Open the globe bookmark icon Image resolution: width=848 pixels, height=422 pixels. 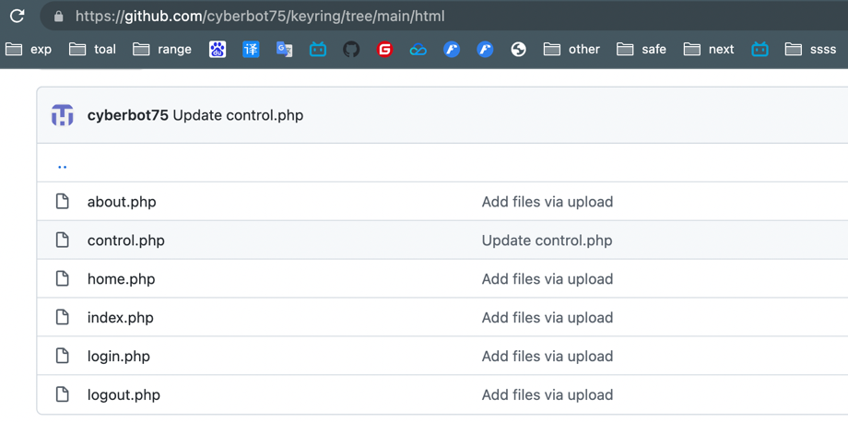(x=518, y=49)
